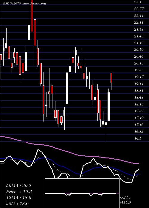The width and height of the screenshot is (149, 208).
Task: Click the 21.78 price axis label
Action: click(139, 29)
